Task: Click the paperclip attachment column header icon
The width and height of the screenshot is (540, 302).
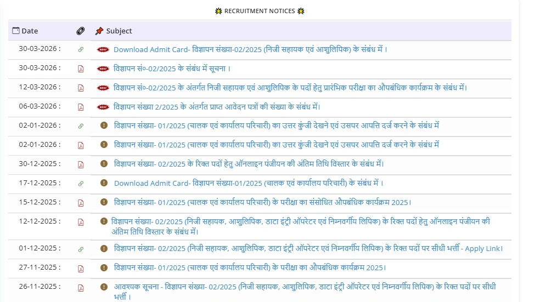Action: 81,31
